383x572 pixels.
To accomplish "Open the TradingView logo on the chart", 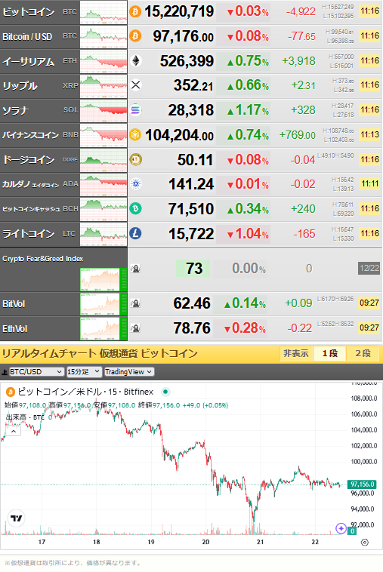I will (16, 518).
